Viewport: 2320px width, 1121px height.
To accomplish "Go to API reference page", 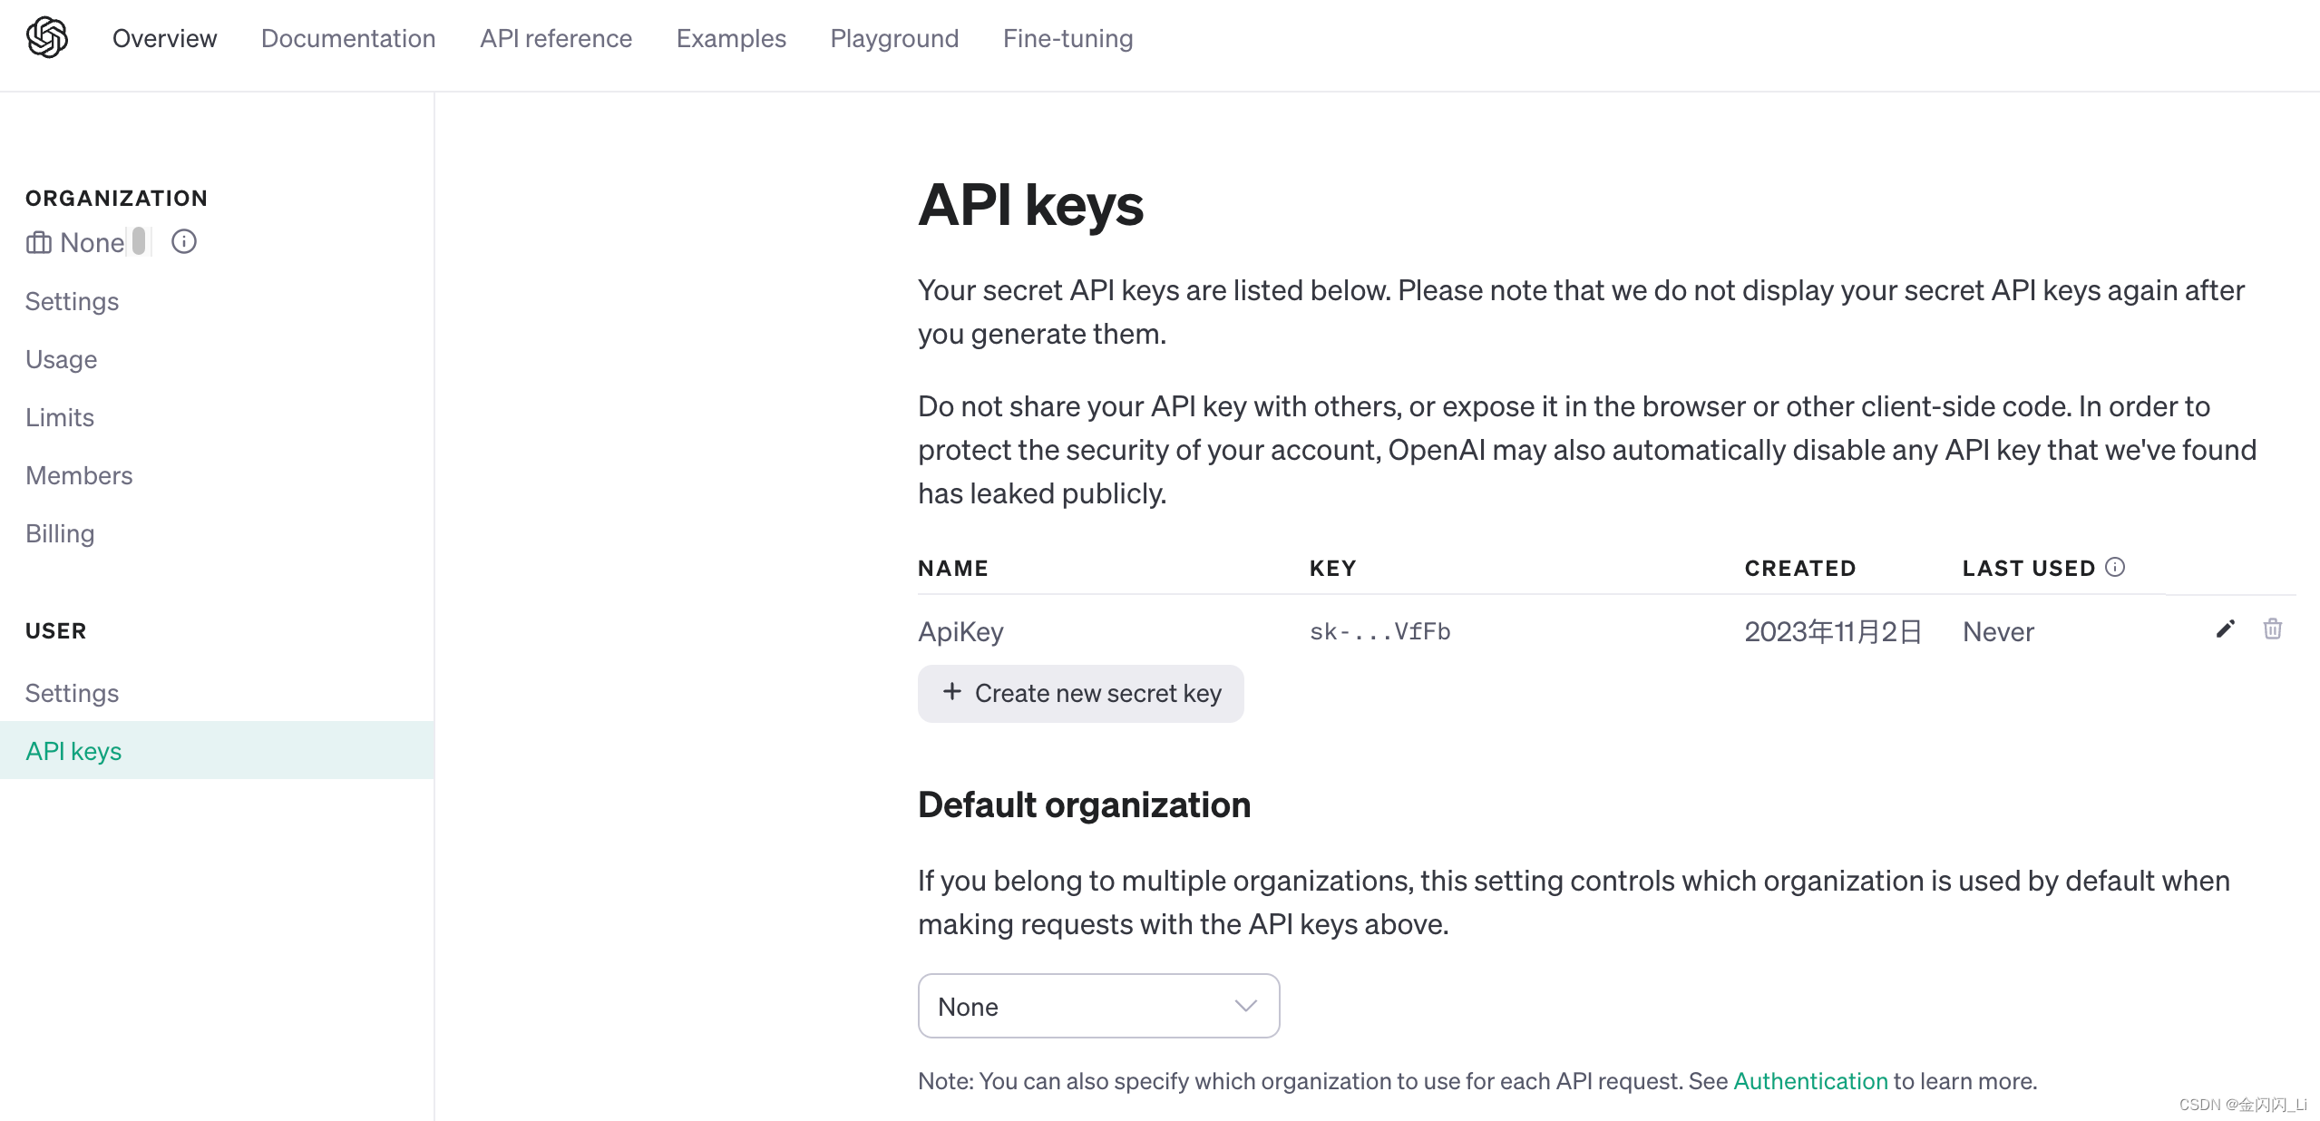I will (556, 38).
